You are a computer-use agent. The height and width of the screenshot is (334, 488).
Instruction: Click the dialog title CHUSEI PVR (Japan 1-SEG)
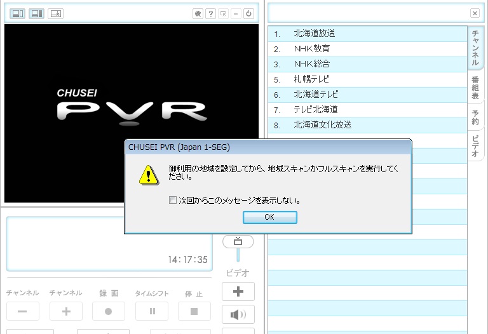pos(179,147)
